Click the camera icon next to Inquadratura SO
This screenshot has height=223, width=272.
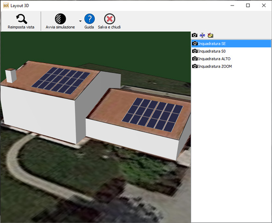(195, 51)
